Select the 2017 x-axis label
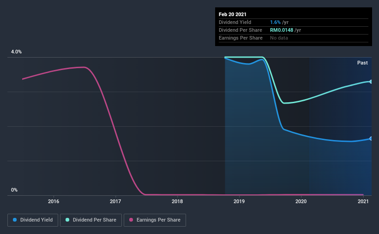 pos(115,201)
